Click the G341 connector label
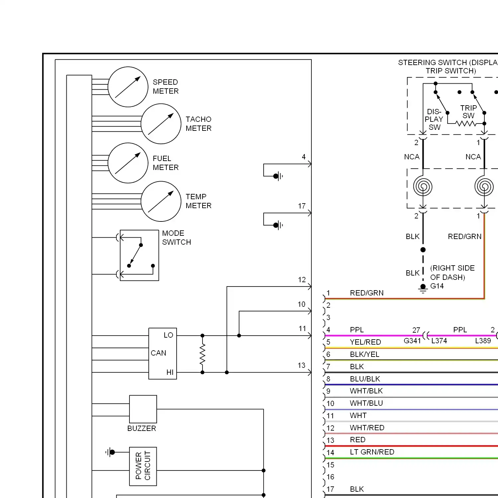 click(412, 341)
